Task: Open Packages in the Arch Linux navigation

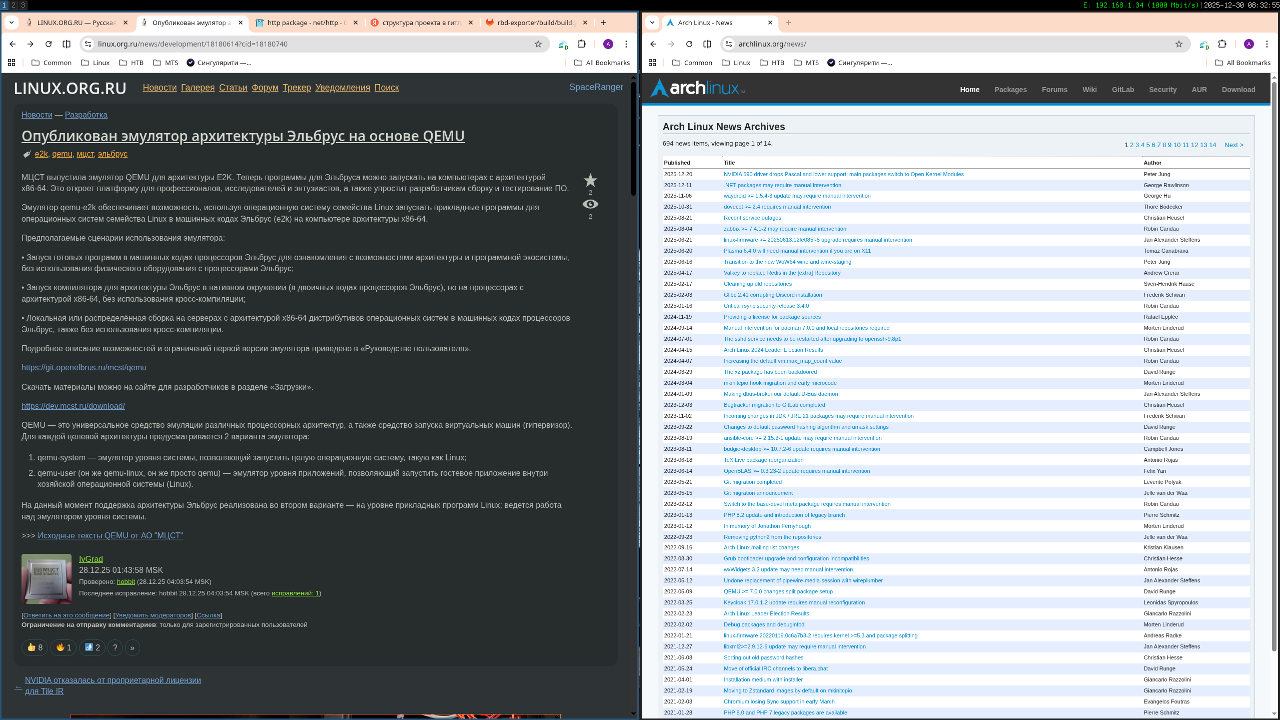Action: coord(1010,90)
